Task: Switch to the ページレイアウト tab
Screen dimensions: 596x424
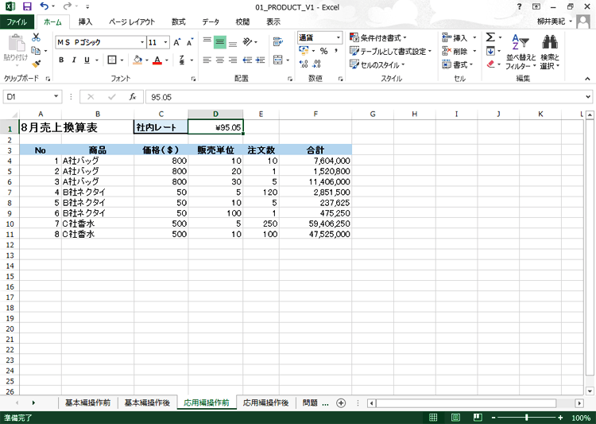Action: point(132,21)
